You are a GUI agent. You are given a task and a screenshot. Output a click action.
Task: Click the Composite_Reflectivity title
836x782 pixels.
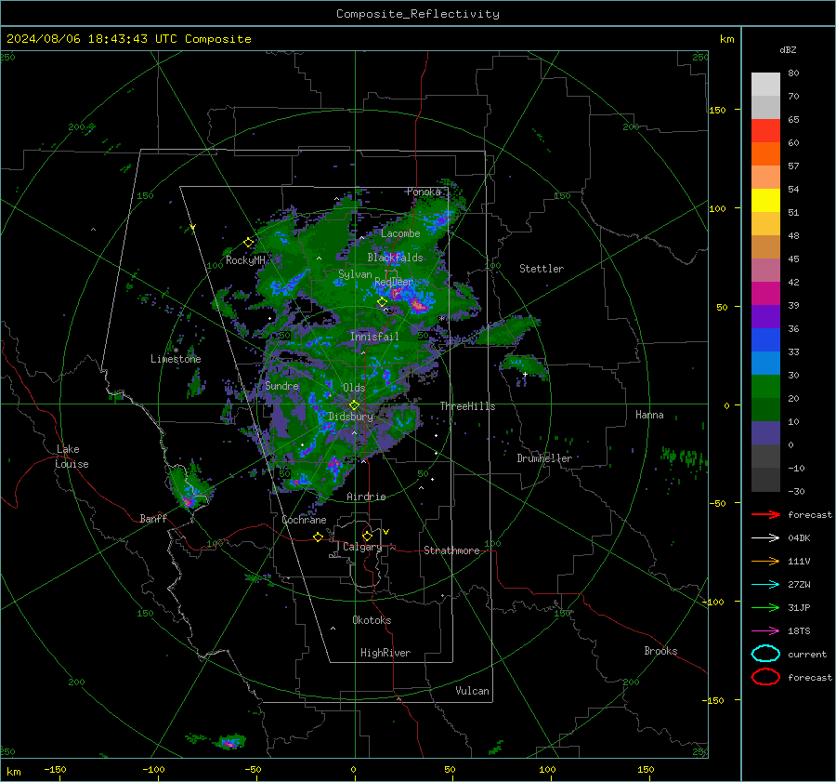tap(418, 14)
